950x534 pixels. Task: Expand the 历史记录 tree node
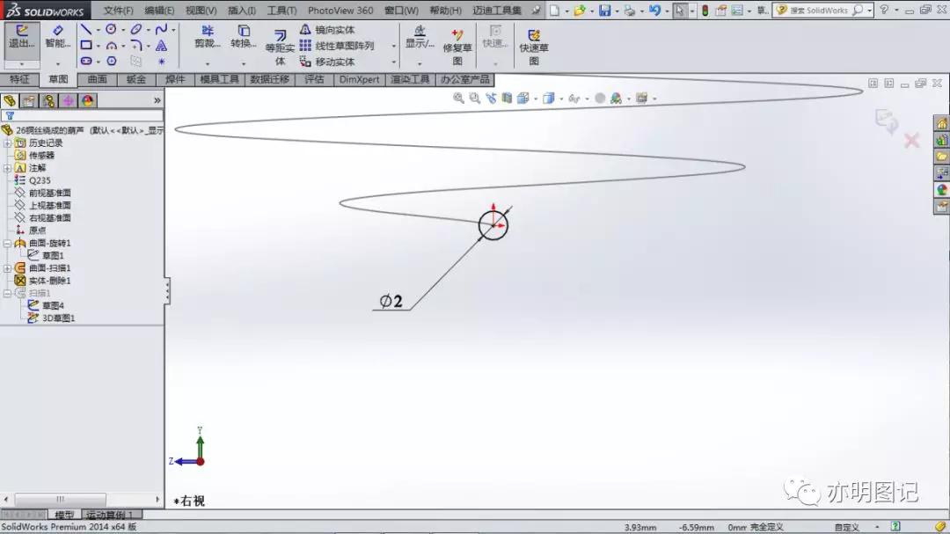pyautogui.click(x=7, y=143)
